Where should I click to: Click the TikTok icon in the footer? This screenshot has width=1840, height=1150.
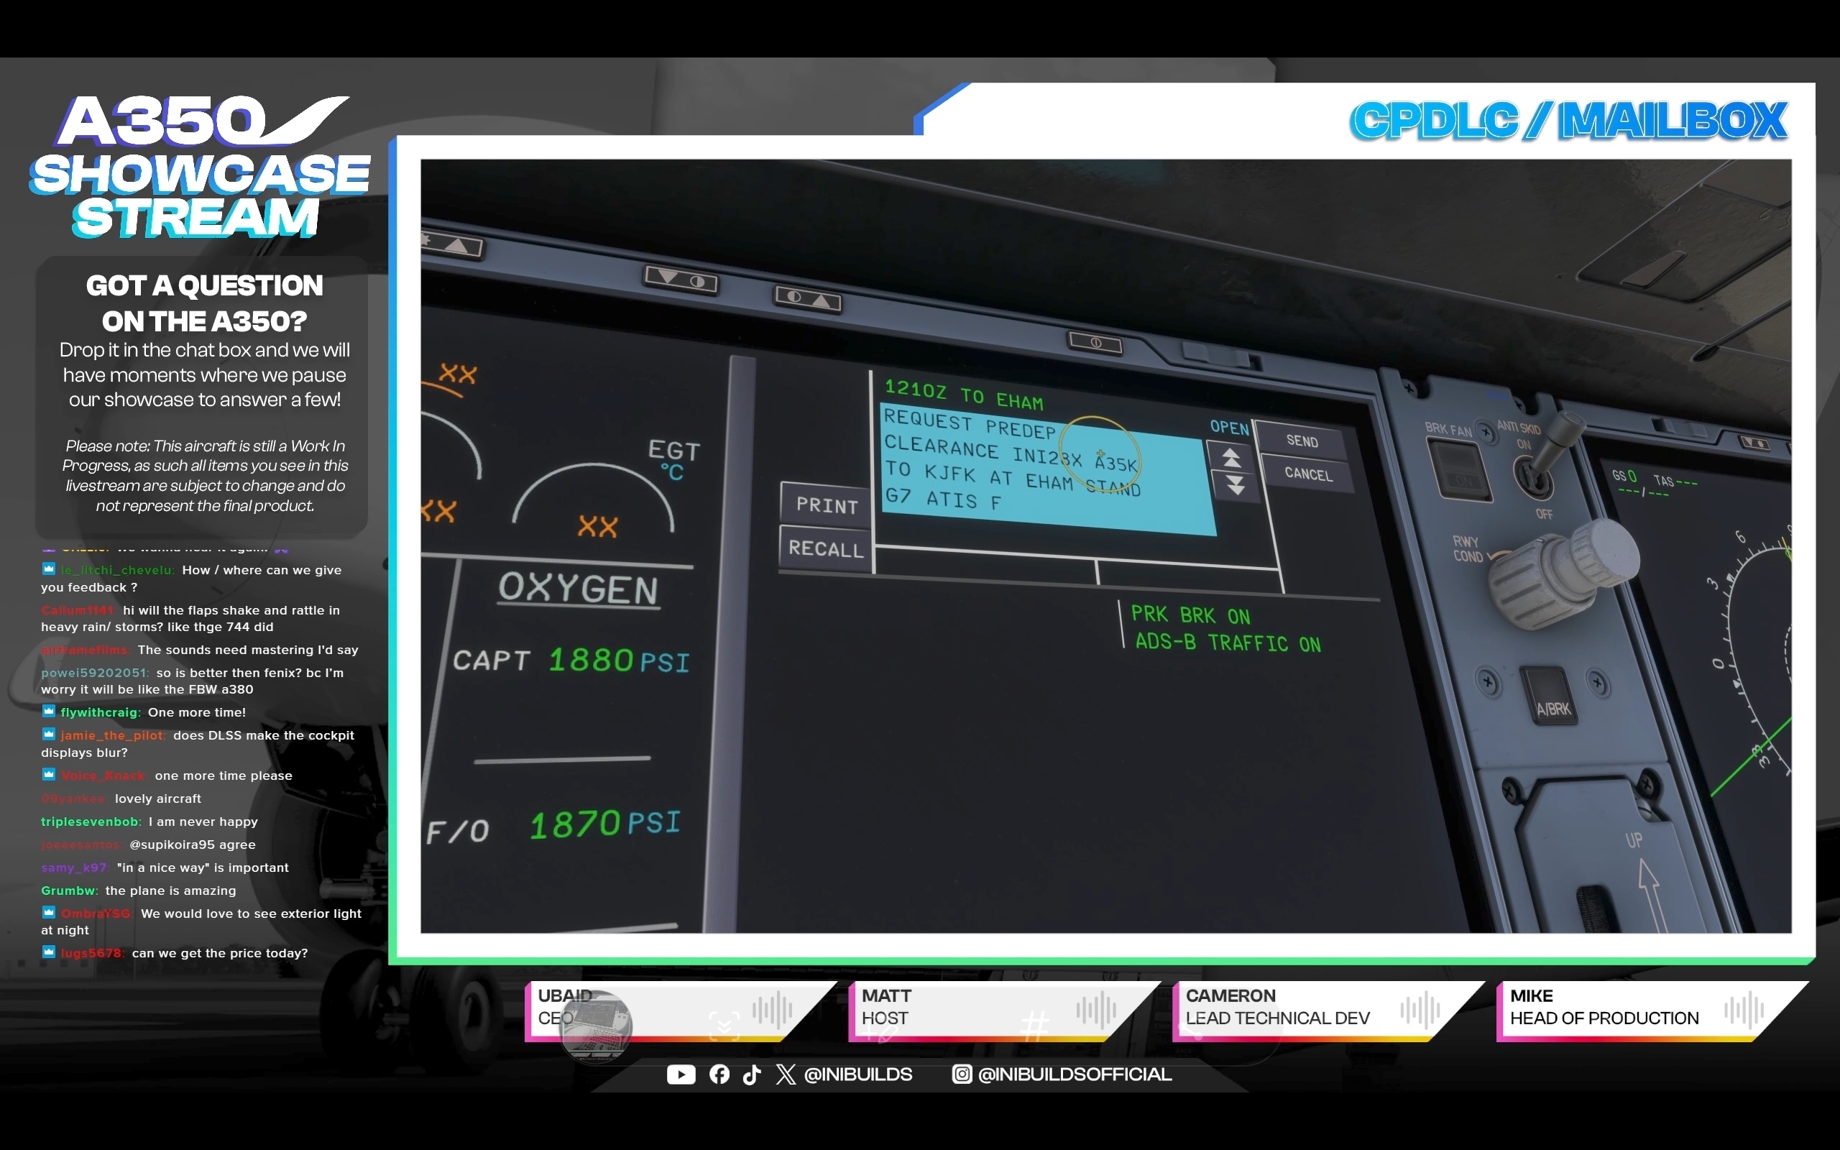point(752,1074)
